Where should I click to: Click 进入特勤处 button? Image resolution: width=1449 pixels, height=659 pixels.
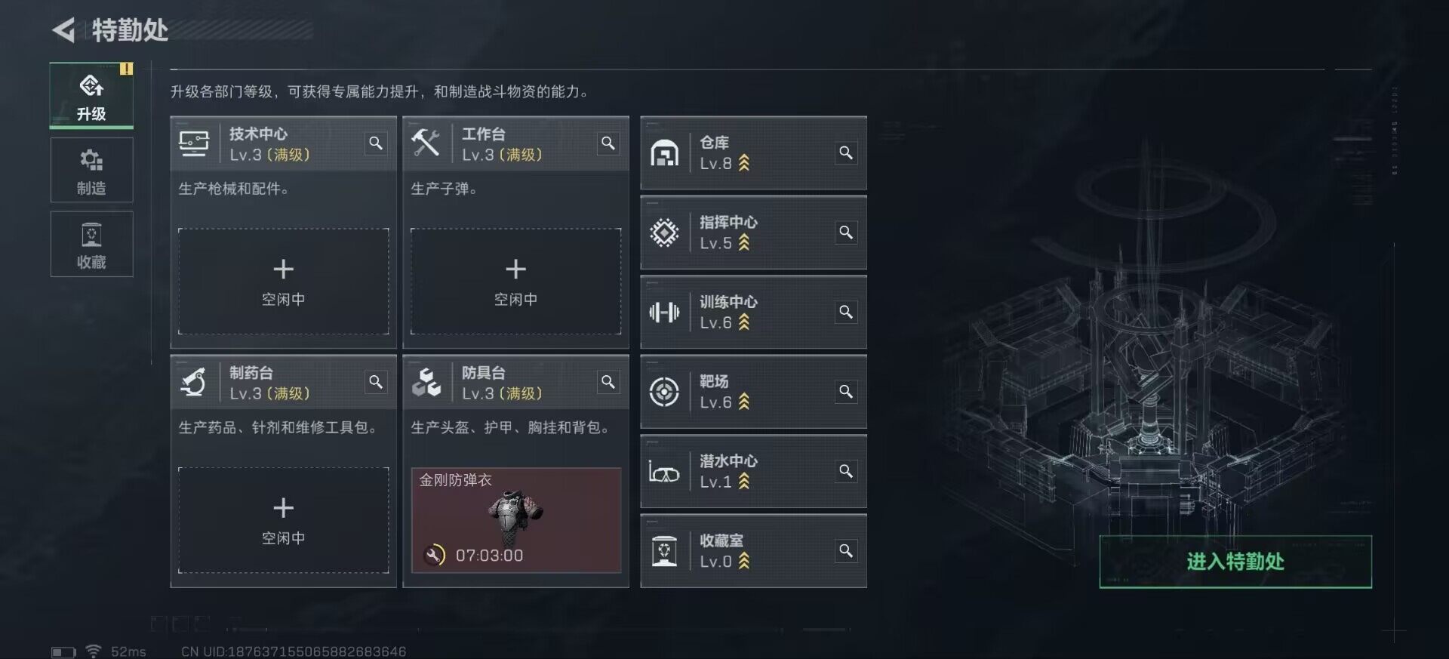tap(1235, 562)
